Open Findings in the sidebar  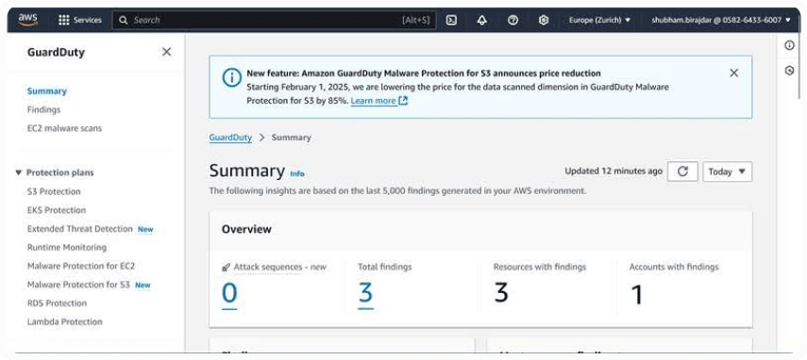[43, 109]
